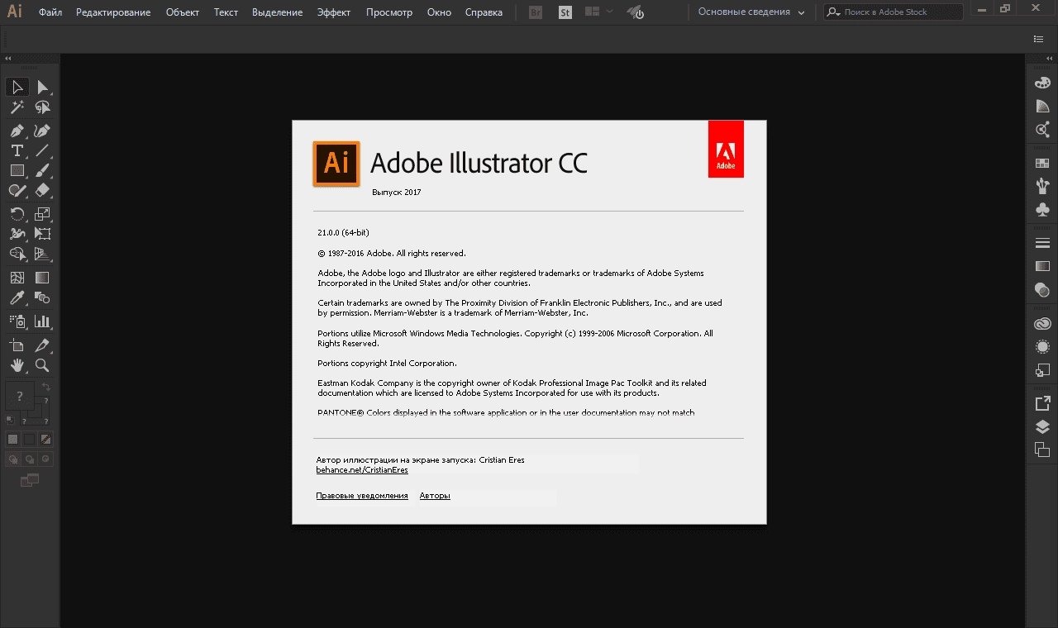Open the Окно menu
Image resolution: width=1058 pixels, height=628 pixels.
tap(439, 12)
